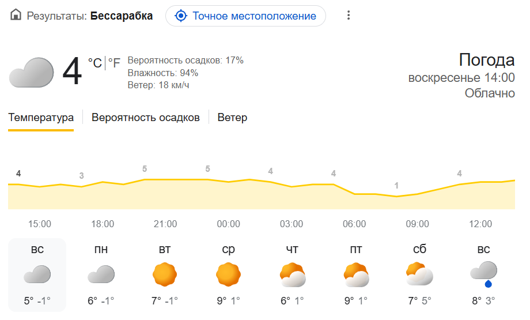Screen dimensions: 530x320
Task: Click the 21:00 mark on temperature chart
Action: tap(165, 224)
